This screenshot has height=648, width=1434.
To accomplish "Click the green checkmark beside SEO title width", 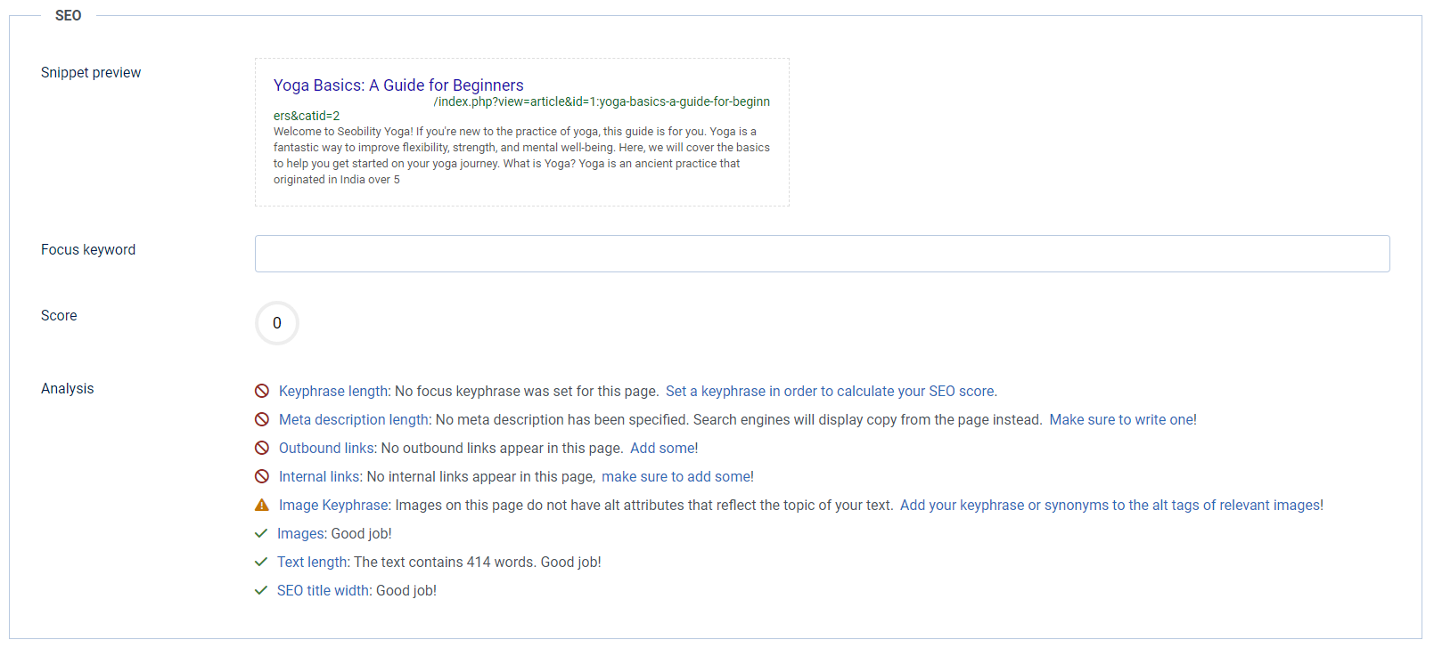I will tap(261, 590).
